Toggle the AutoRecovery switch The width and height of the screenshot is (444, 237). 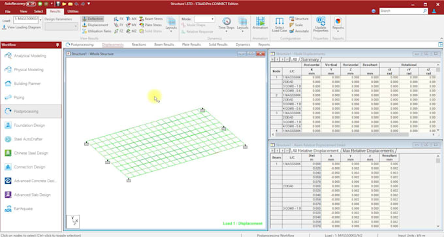click(31, 4)
